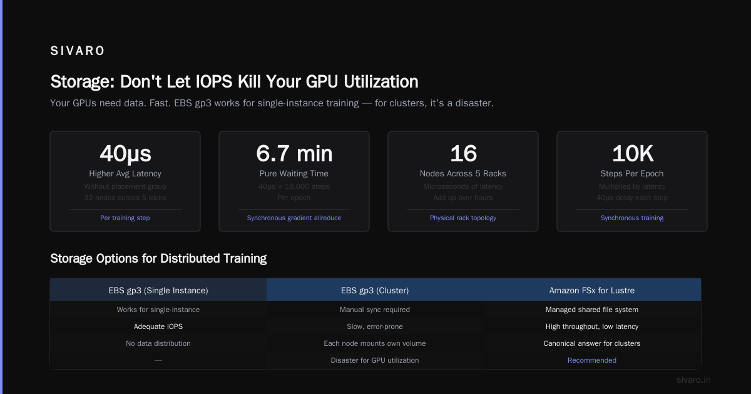Click the 'Higher Avg Latency' label
This screenshot has height=394, width=751.
click(125, 173)
